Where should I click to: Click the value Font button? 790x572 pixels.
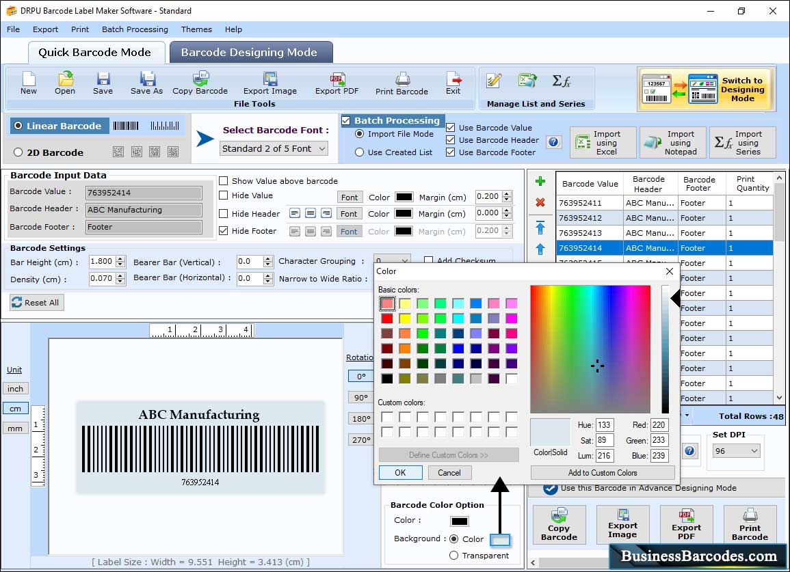pyautogui.click(x=349, y=197)
